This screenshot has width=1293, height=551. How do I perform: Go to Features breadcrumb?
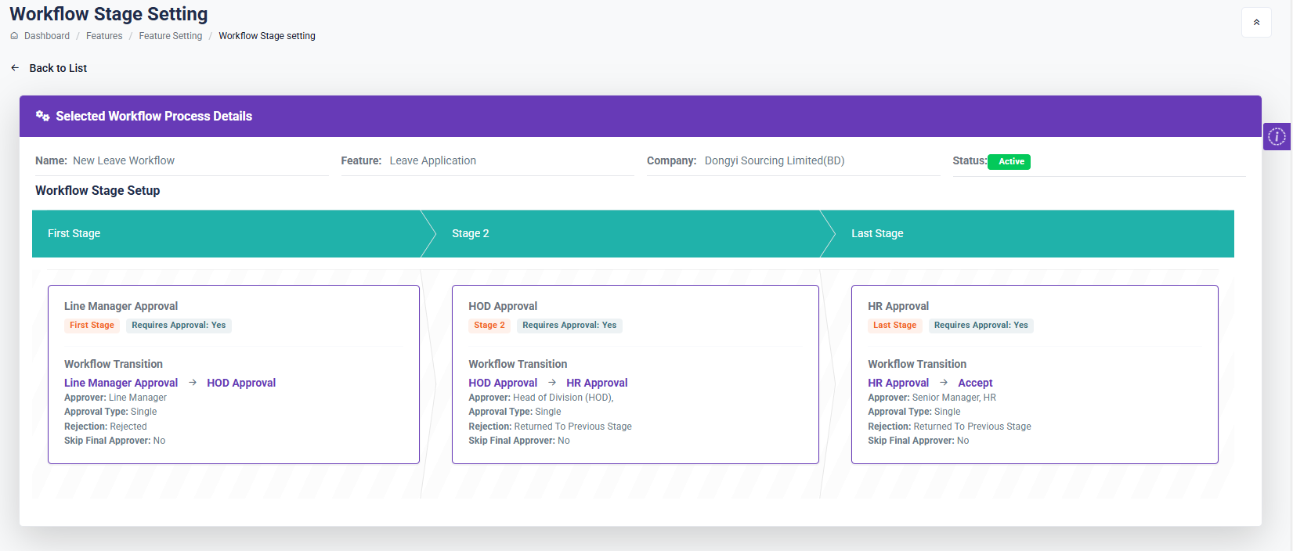coord(104,36)
